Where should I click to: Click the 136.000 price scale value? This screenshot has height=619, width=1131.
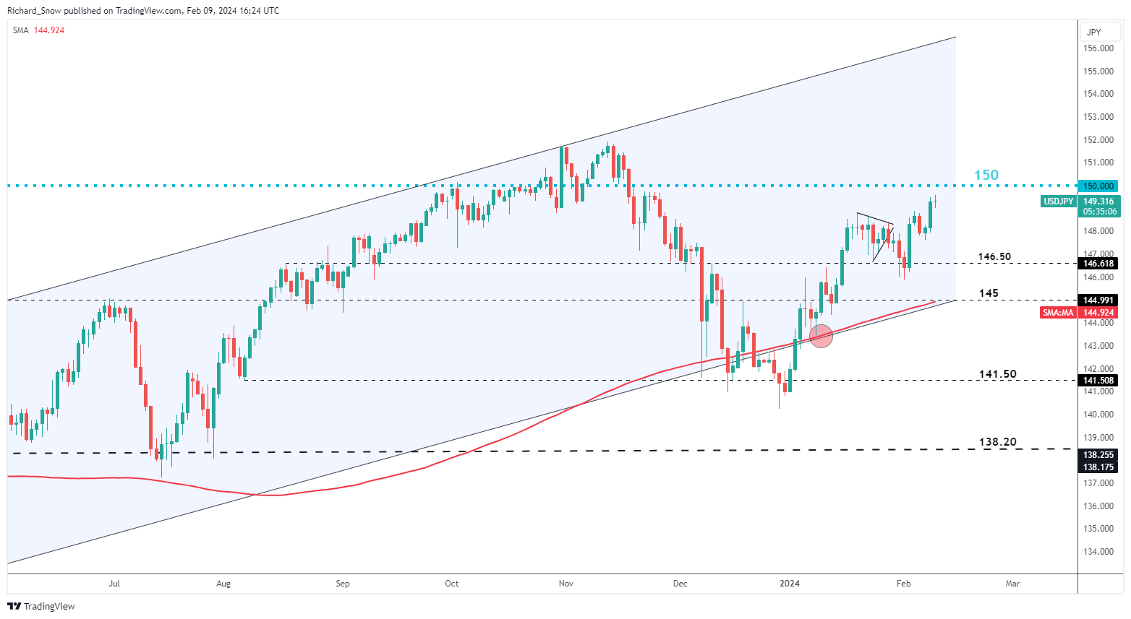1098,506
